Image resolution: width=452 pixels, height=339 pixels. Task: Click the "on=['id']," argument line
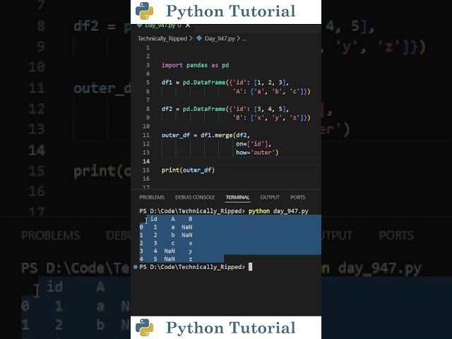click(x=254, y=144)
